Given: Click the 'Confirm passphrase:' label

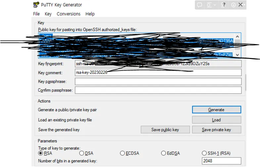Looking at the screenshot, I should coord(55,90).
